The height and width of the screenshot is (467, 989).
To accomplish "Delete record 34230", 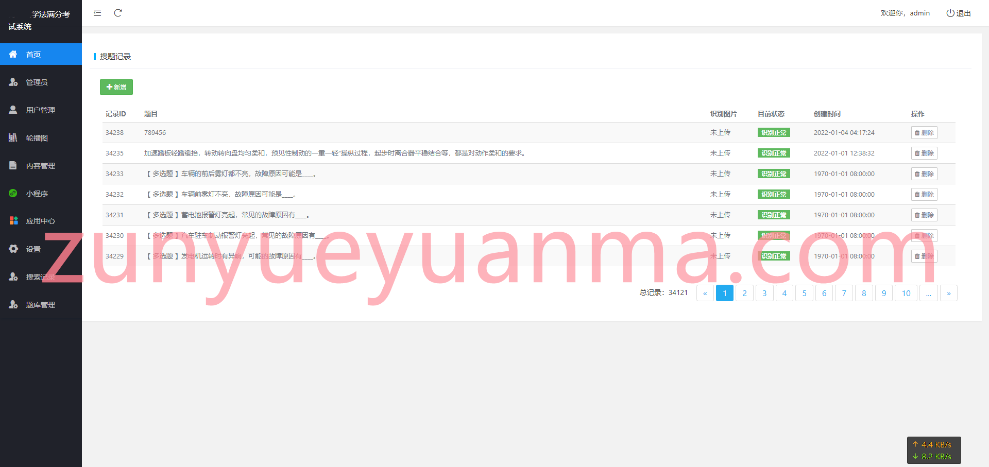I will [x=924, y=235].
